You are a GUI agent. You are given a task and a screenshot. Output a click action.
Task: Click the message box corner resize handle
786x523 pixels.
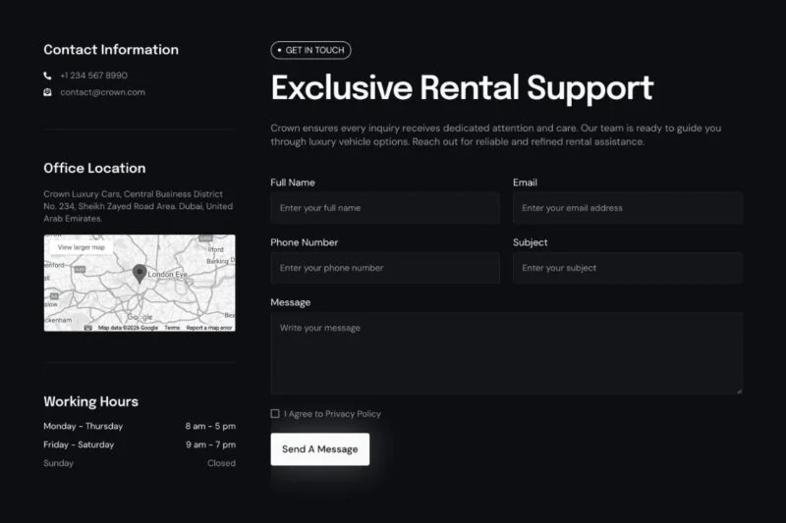tap(739, 391)
